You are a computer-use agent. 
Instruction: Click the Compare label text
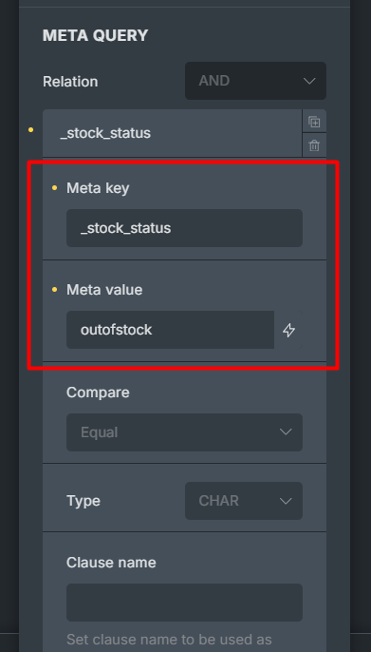[98, 393]
